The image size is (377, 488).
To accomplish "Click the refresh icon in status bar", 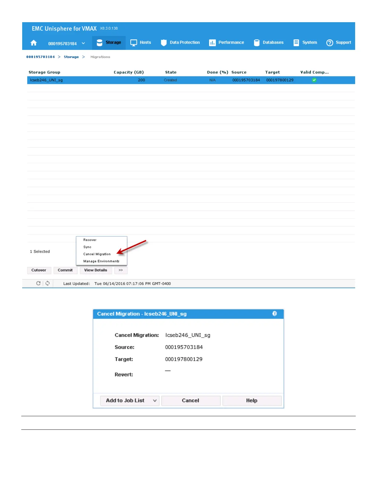I will pos(38,283).
